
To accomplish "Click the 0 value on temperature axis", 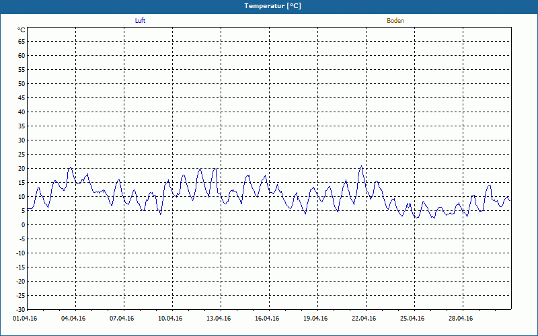I will tap(24, 225).
